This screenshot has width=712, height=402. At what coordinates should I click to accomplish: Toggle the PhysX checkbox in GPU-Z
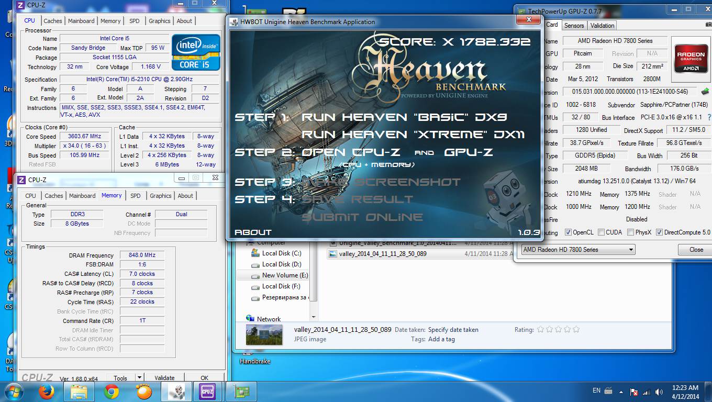(630, 232)
